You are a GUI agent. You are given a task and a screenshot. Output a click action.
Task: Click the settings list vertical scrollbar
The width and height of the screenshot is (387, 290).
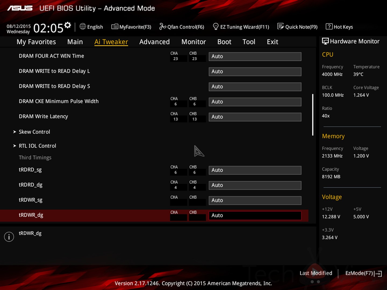[x=313, y=115]
